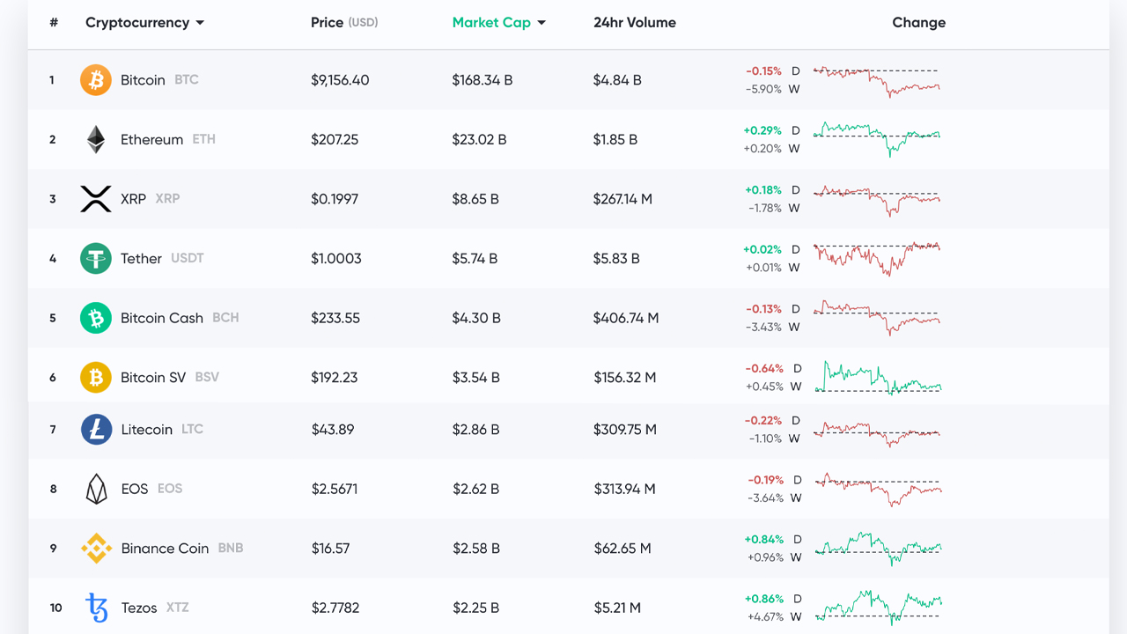Click Tezos weekly change +4.67%
This screenshot has width=1127, height=634.
click(x=765, y=616)
